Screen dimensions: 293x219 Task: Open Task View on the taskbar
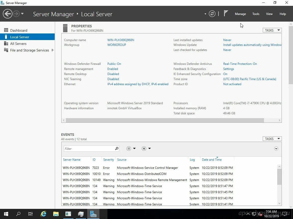(31, 214)
